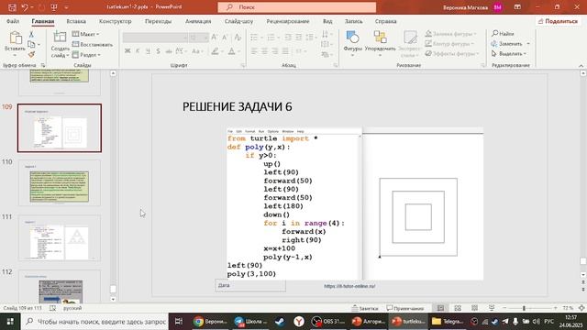
Task: Open the Файл menu
Action: click(13, 21)
